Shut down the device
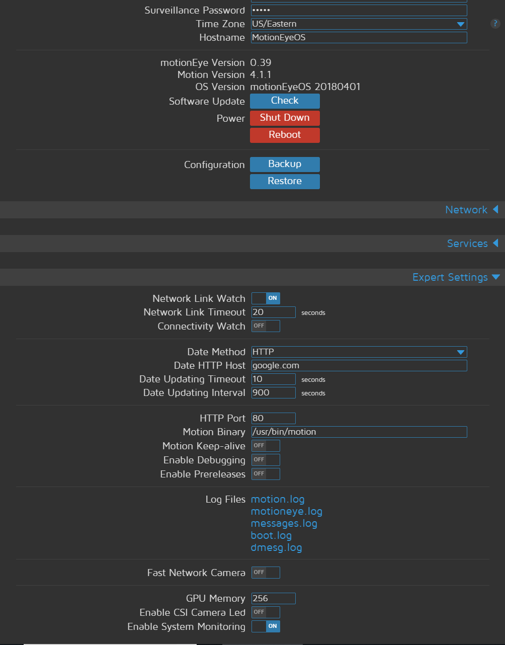 [285, 118]
